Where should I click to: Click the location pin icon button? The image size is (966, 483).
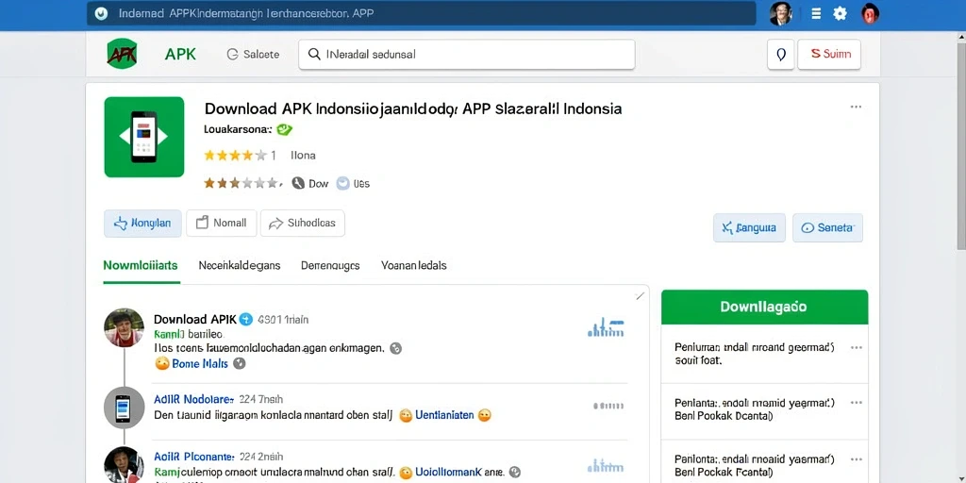click(x=780, y=54)
